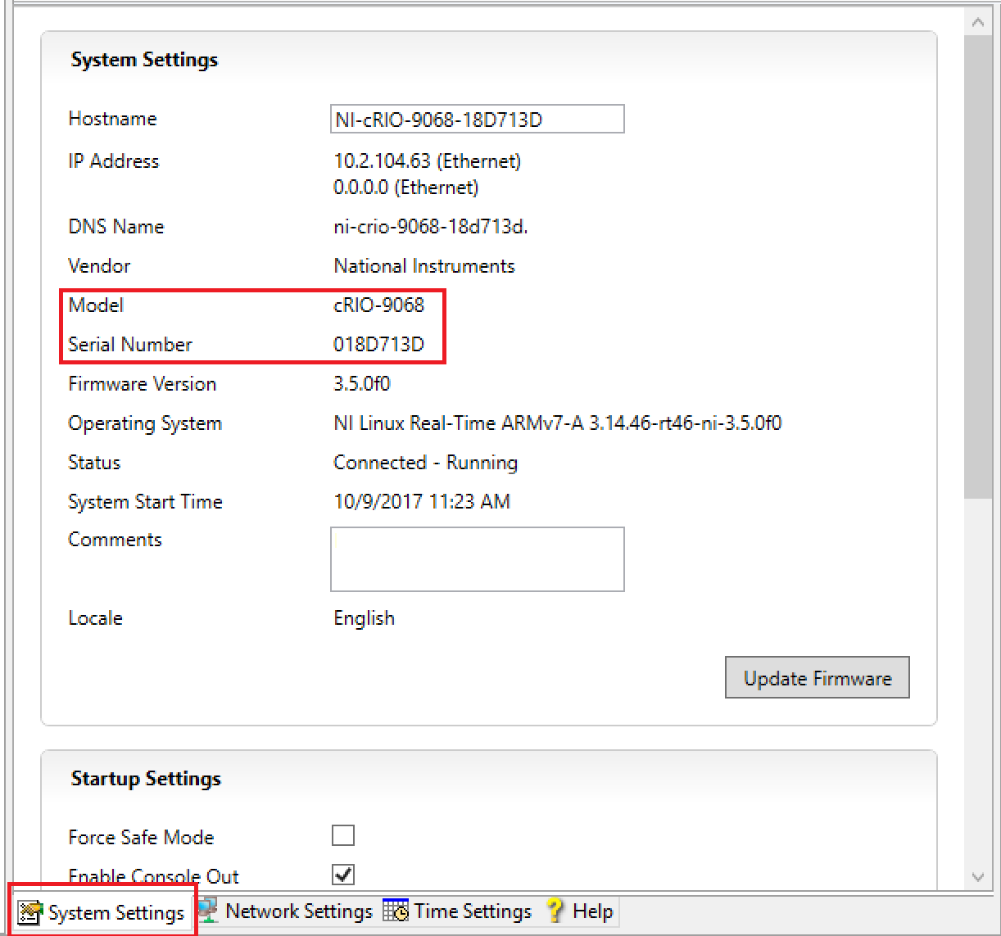Image resolution: width=1001 pixels, height=936 pixels.
Task: Click the model value cRIO-9068
Action: 378,305
